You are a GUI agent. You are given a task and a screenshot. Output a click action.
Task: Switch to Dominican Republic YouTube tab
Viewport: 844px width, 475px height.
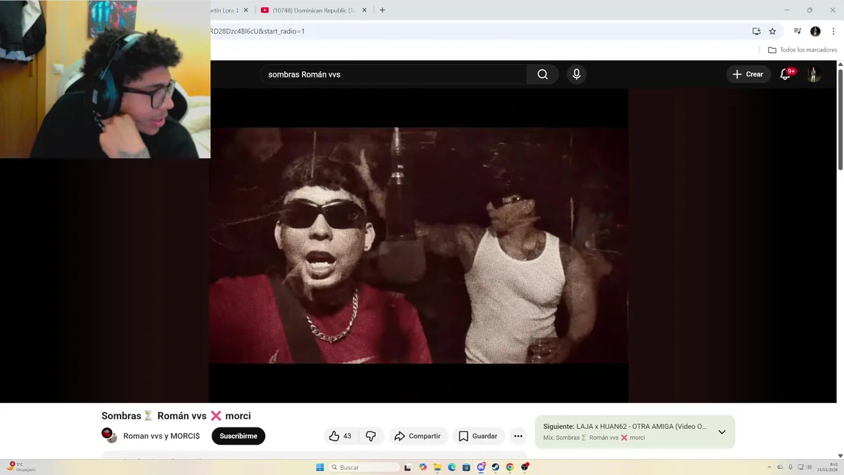click(309, 10)
